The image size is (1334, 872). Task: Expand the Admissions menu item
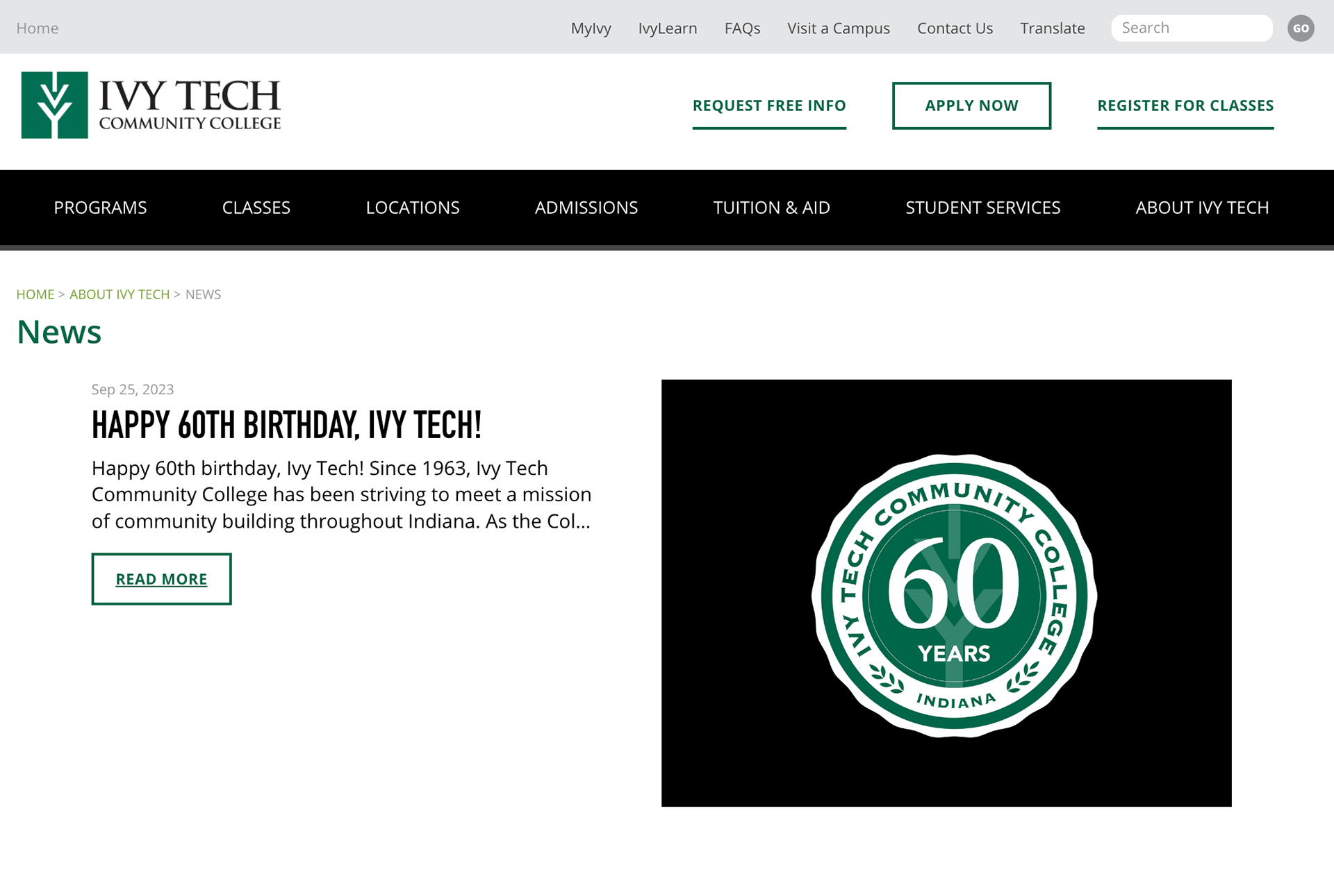tap(586, 208)
